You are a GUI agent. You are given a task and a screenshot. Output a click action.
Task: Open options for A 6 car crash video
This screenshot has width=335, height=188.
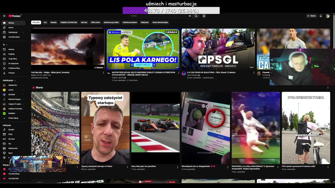point(254,73)
